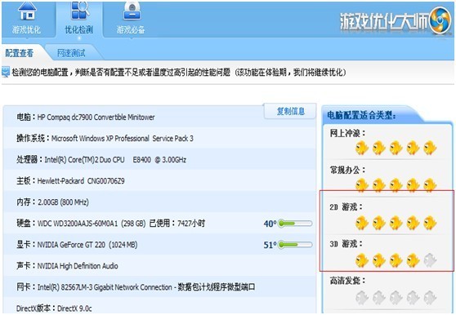This screenshot has width=456, height=315.
Task: Select the HP Compaq dc7900 computer row
Action: pyautogui.click(x=159, y=117)
